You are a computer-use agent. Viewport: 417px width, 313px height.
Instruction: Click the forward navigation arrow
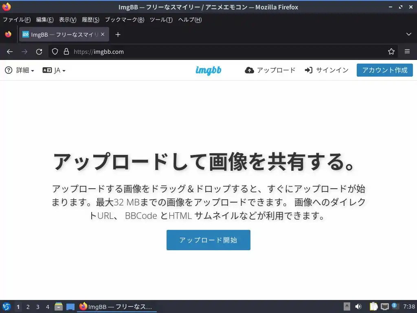pos(24,52)
